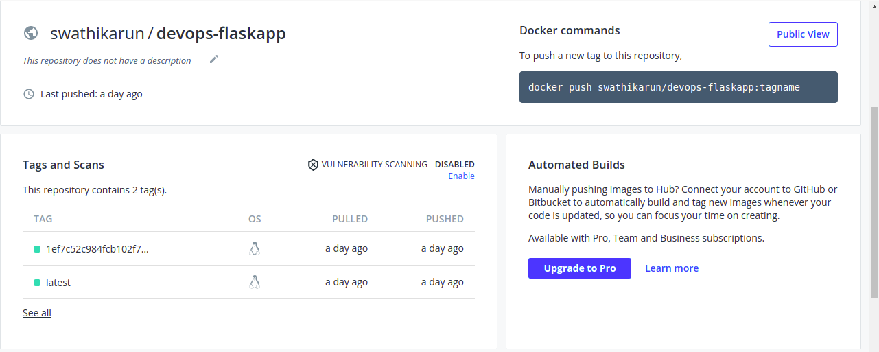
Task: Click the vulnerability scanning shield icon
Action: pos(313,165)
